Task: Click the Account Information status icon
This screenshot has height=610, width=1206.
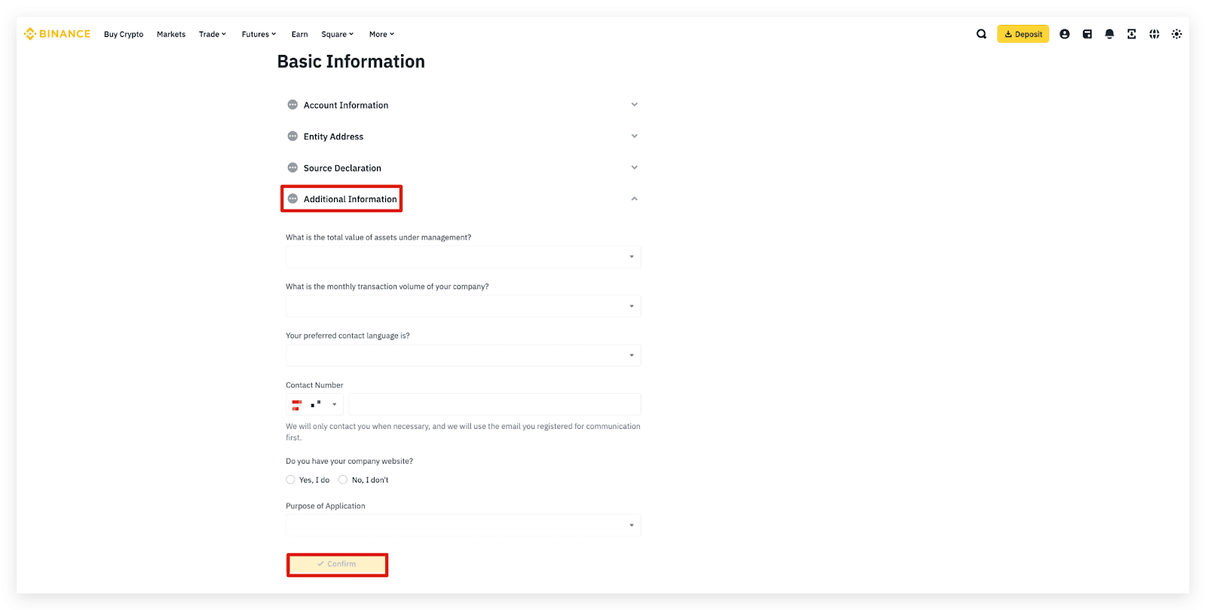Action: [x=292, y=105]
